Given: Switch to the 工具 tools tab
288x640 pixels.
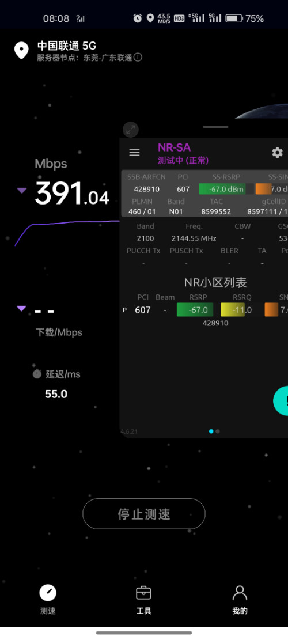Looking at the screenshot, I should pyautogui.click(x=143, y=600).
